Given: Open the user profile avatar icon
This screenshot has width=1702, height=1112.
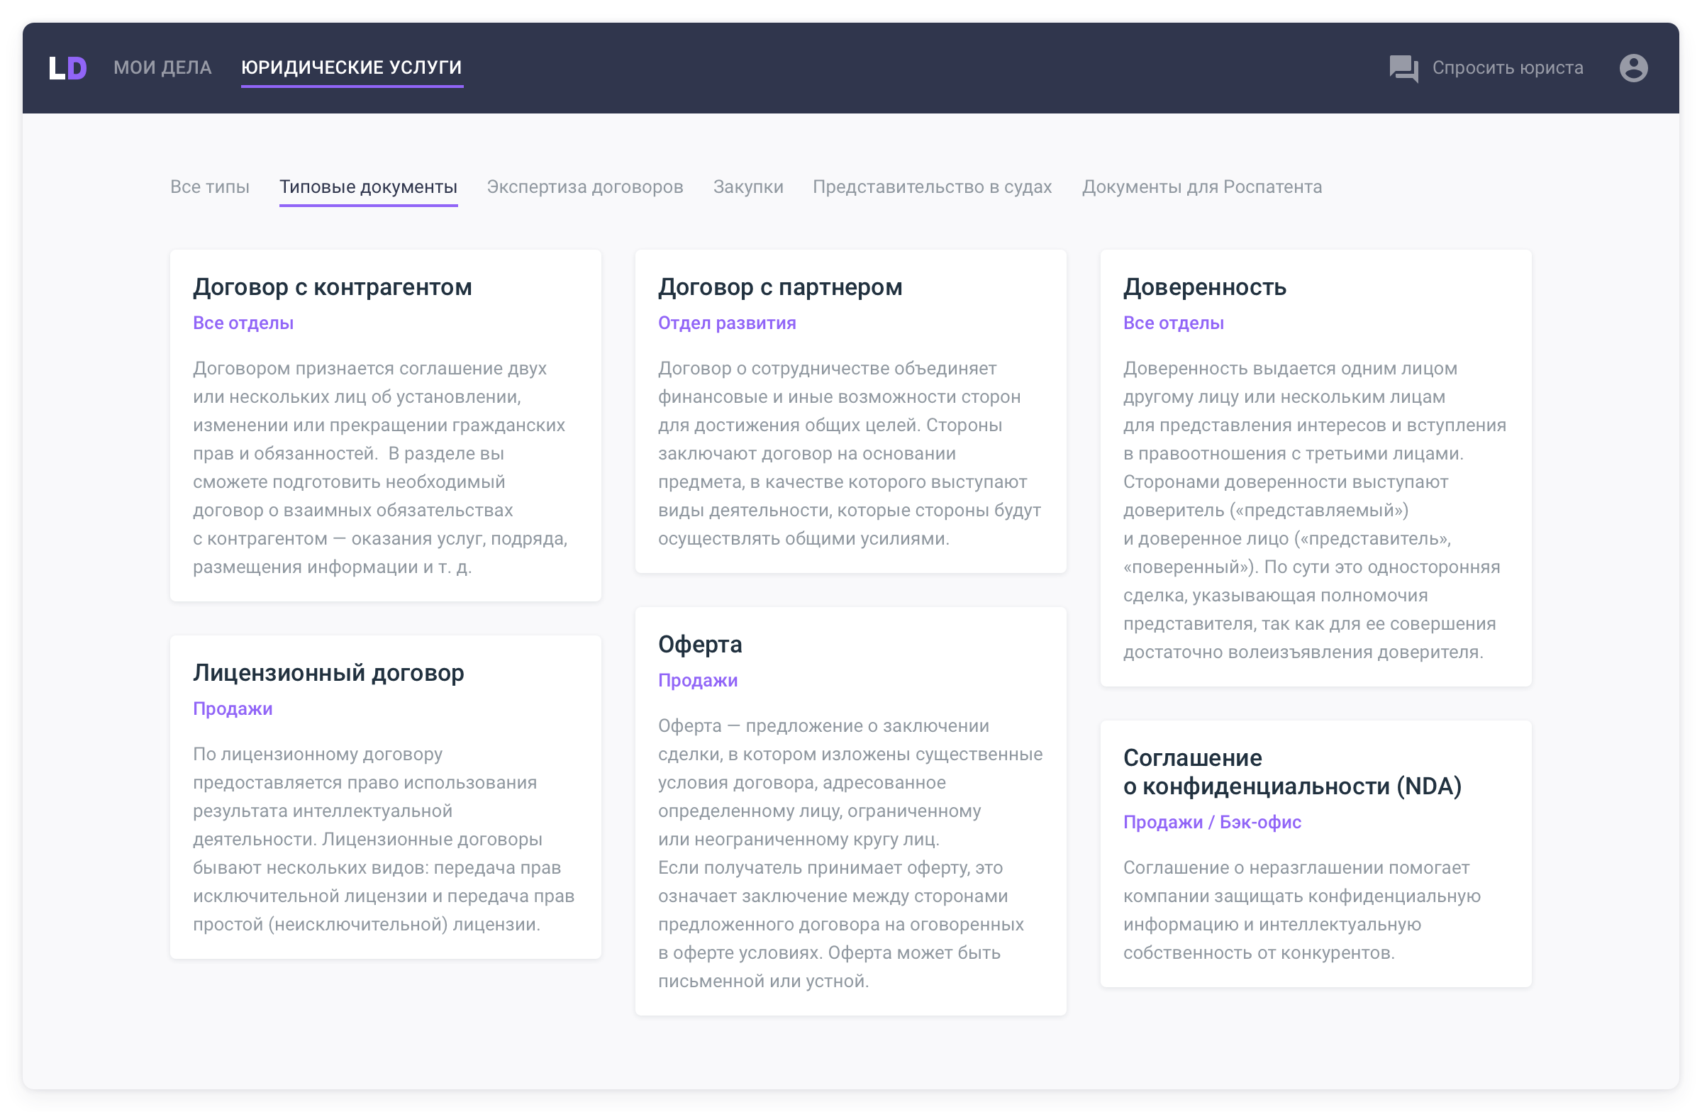Looking at the screenshot, I should coord(1633,68).
